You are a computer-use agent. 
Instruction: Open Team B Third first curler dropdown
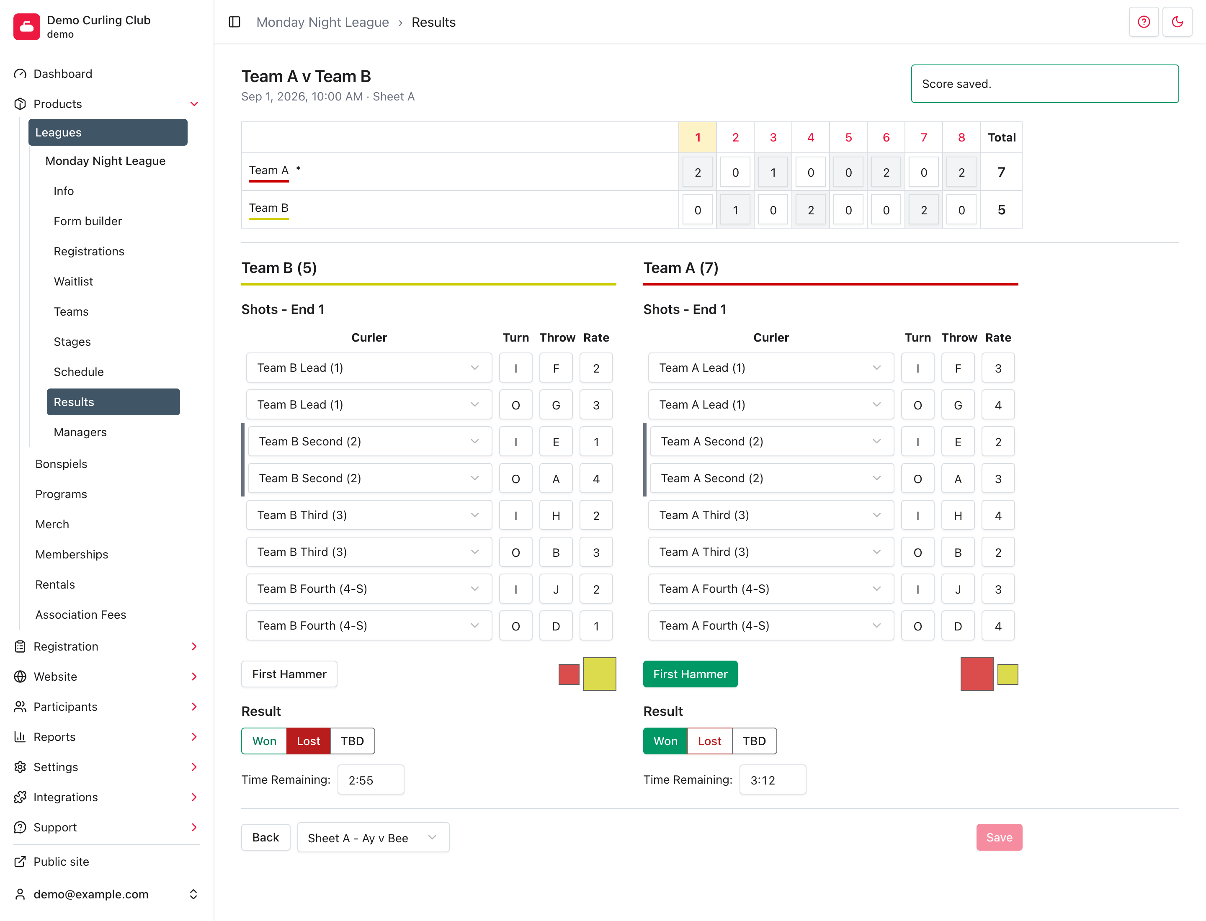click(x=369, y=515)
